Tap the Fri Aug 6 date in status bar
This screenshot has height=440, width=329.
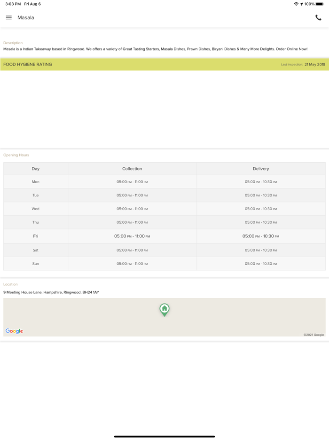point(32,4)
